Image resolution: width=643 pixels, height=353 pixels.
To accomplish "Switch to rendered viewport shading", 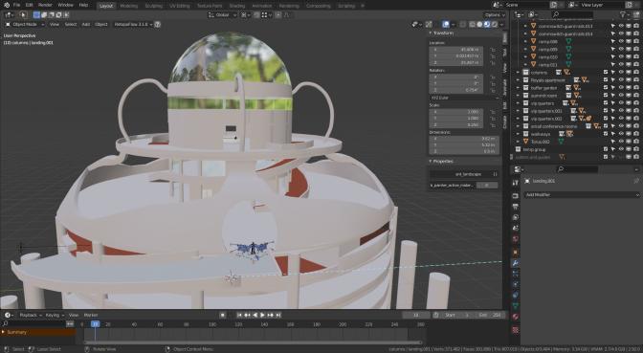I will [x=494, y=24].
